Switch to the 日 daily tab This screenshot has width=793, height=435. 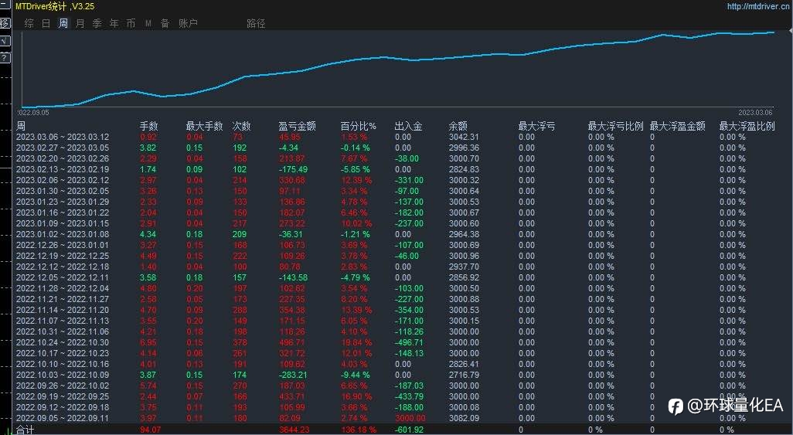[x=46, y=23]
